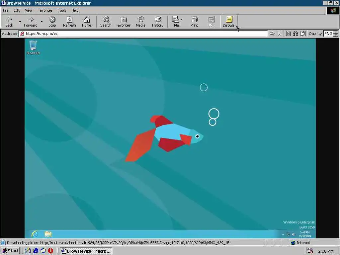Click the Windows flag throbber logo

pyautogui.click(x=333, y=11)
